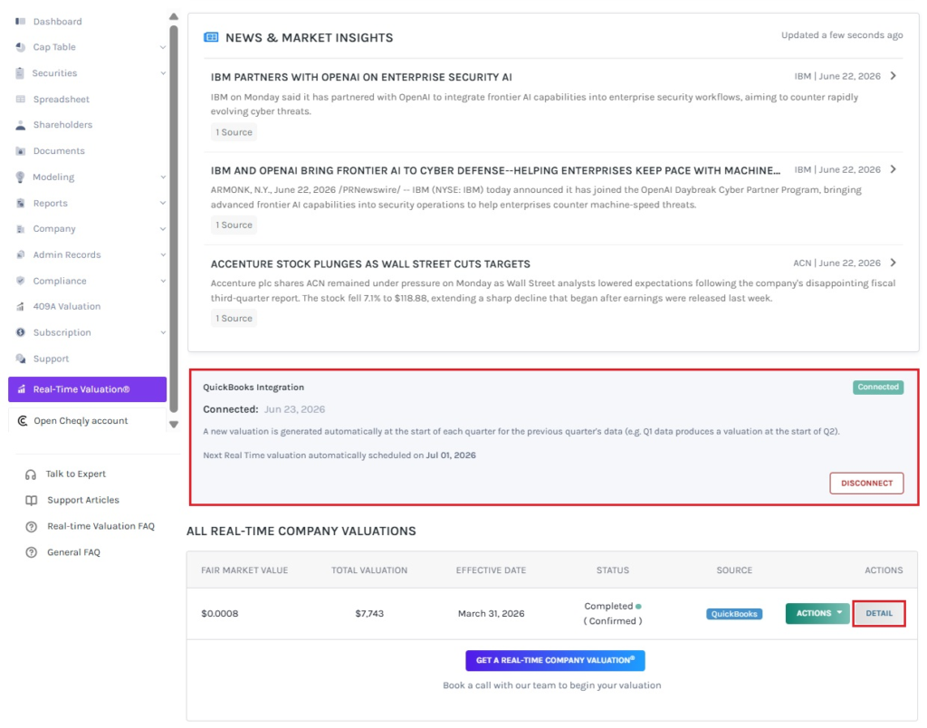Open the General FAQ link
Image resolution: width=927 pixels, height=728 pixels.
coord(74,552)
